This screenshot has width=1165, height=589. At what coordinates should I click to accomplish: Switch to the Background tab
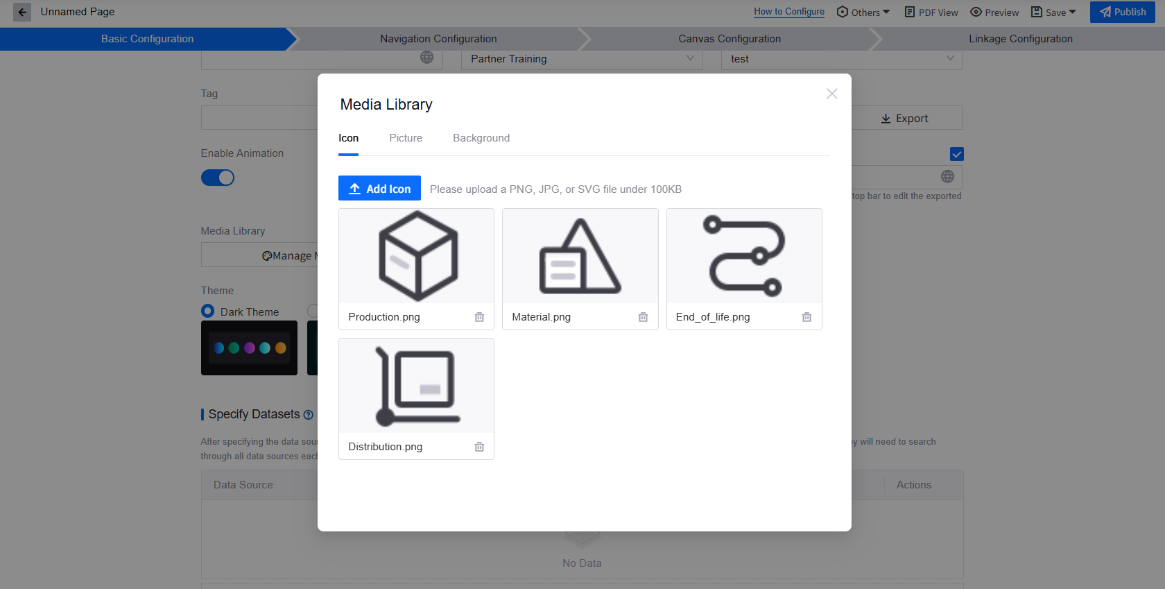[x=481, y=138]
